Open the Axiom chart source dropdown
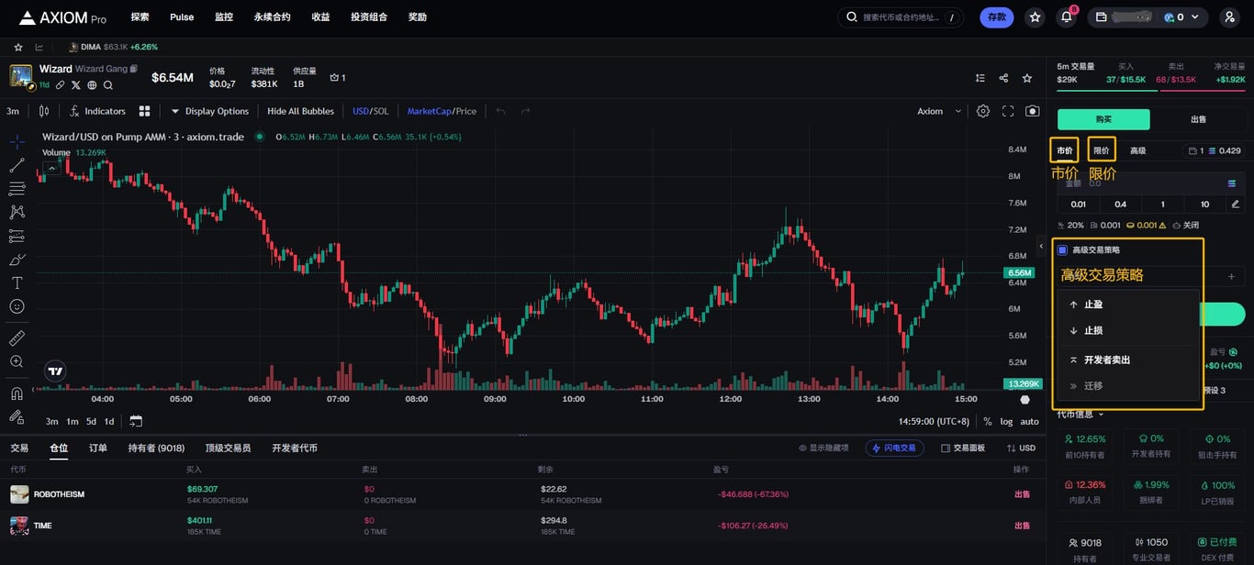This screenshot has width=1254, height=565. pos(939,111)
